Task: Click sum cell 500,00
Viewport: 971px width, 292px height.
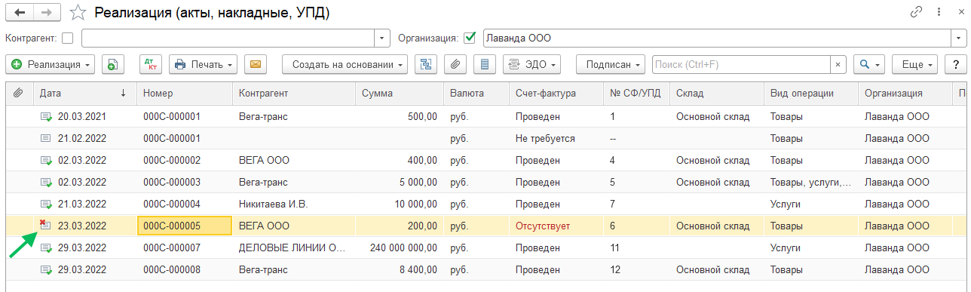Action: pyautogui.click(x=399, y=117)
